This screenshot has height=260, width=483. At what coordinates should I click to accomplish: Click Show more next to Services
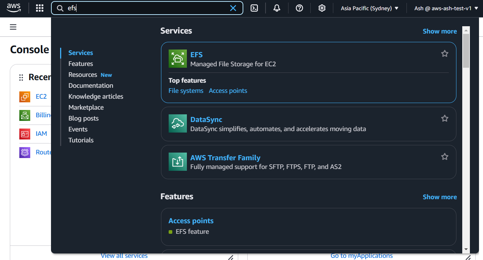[x=440, y=31]
